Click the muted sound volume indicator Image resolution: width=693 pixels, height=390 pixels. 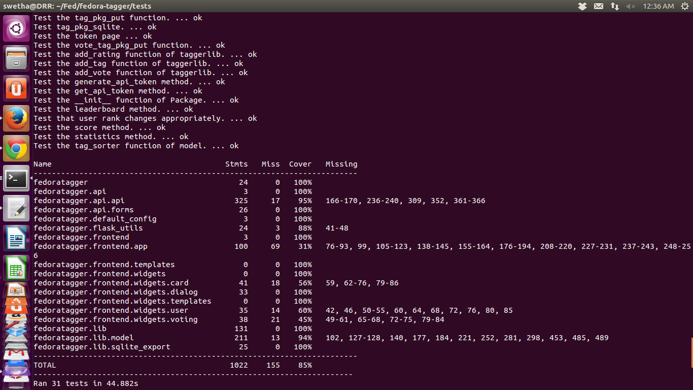coord(631,6)
